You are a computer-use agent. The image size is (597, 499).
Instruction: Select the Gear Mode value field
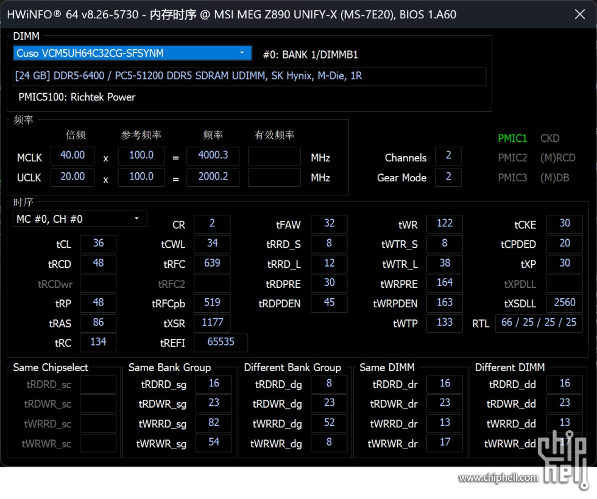click(x=448, y=177)
